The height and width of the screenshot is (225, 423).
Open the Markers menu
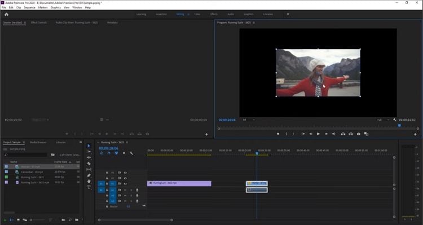coord(43,7)
